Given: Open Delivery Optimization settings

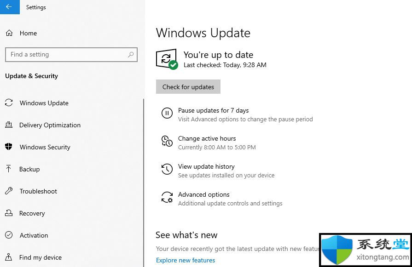Looking at the screenshot, I should pyautogui.click(x=50, y=125).
